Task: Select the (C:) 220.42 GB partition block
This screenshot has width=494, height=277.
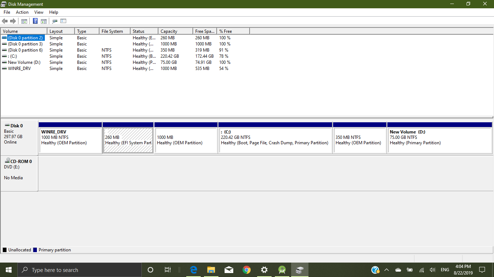Action: click(275, 138)
